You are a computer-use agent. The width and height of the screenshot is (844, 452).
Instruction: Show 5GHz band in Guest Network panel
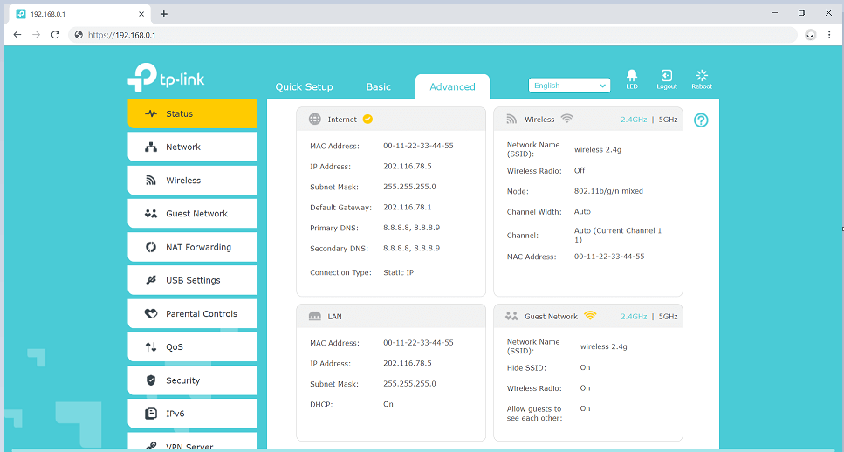click(x=668, y=317)
